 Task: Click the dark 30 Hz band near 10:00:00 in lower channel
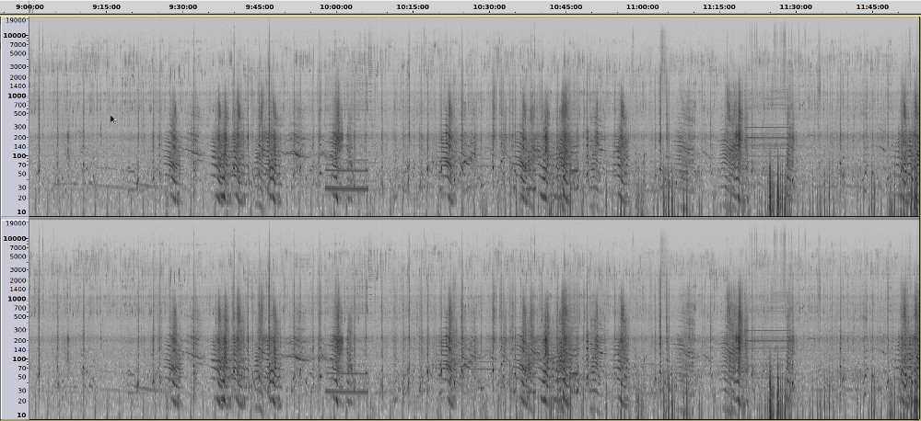[346, 392]
